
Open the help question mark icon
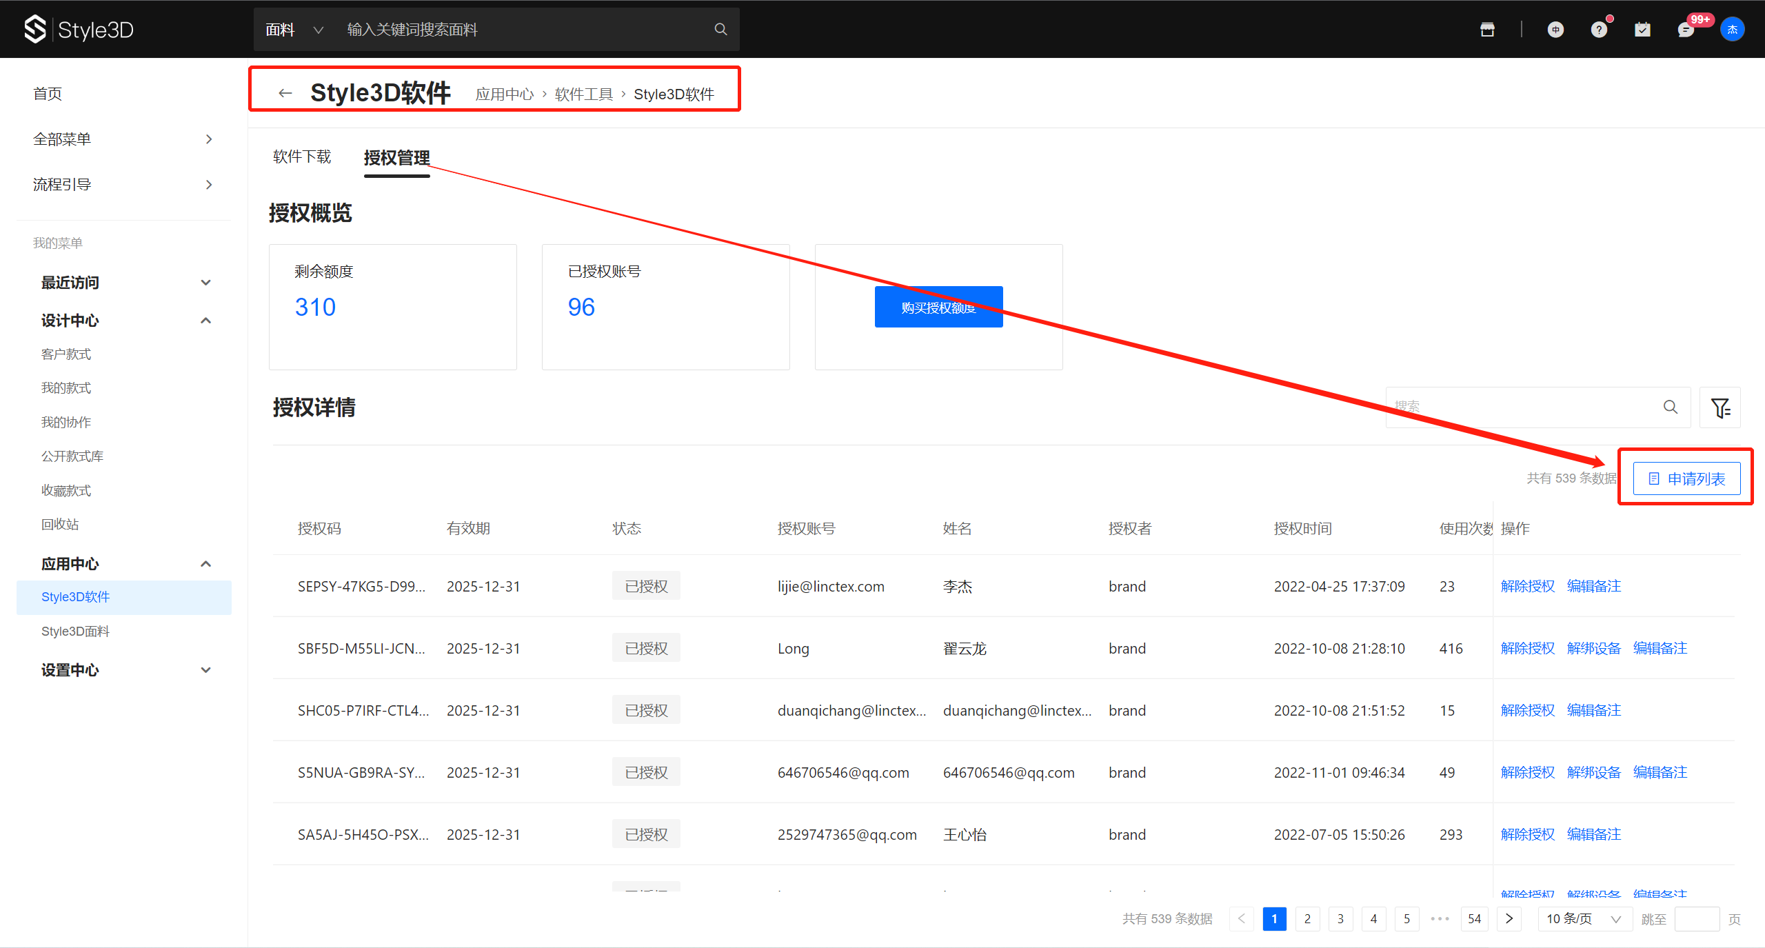(1599, 29)
